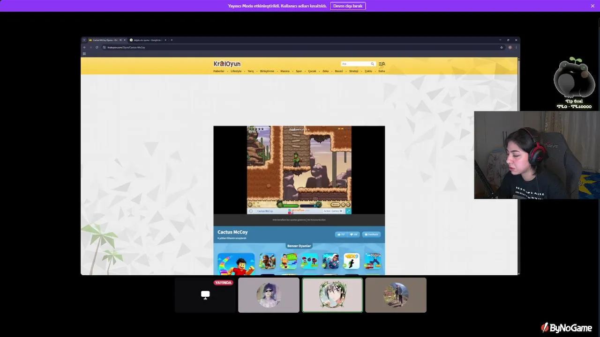Click the Devre dışı bırak button in banner
The height and width of the screenshot is (337, 600).
(348, 6)
